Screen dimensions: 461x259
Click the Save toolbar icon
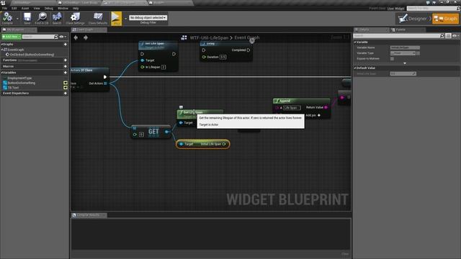tap(27, 17)
